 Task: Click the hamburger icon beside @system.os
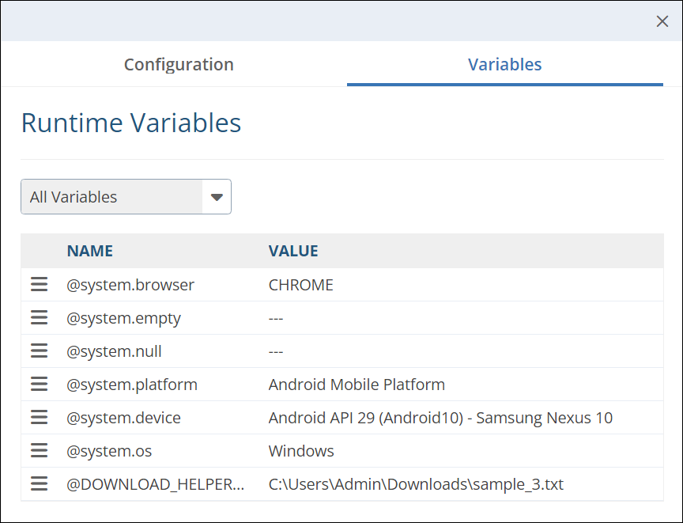[39, 451]
